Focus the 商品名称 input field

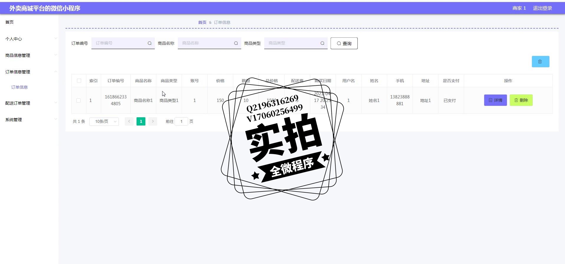pos(209,43)
